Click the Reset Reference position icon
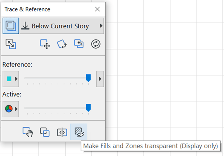Viewport: 224px width, 156px height. (79, 44)
